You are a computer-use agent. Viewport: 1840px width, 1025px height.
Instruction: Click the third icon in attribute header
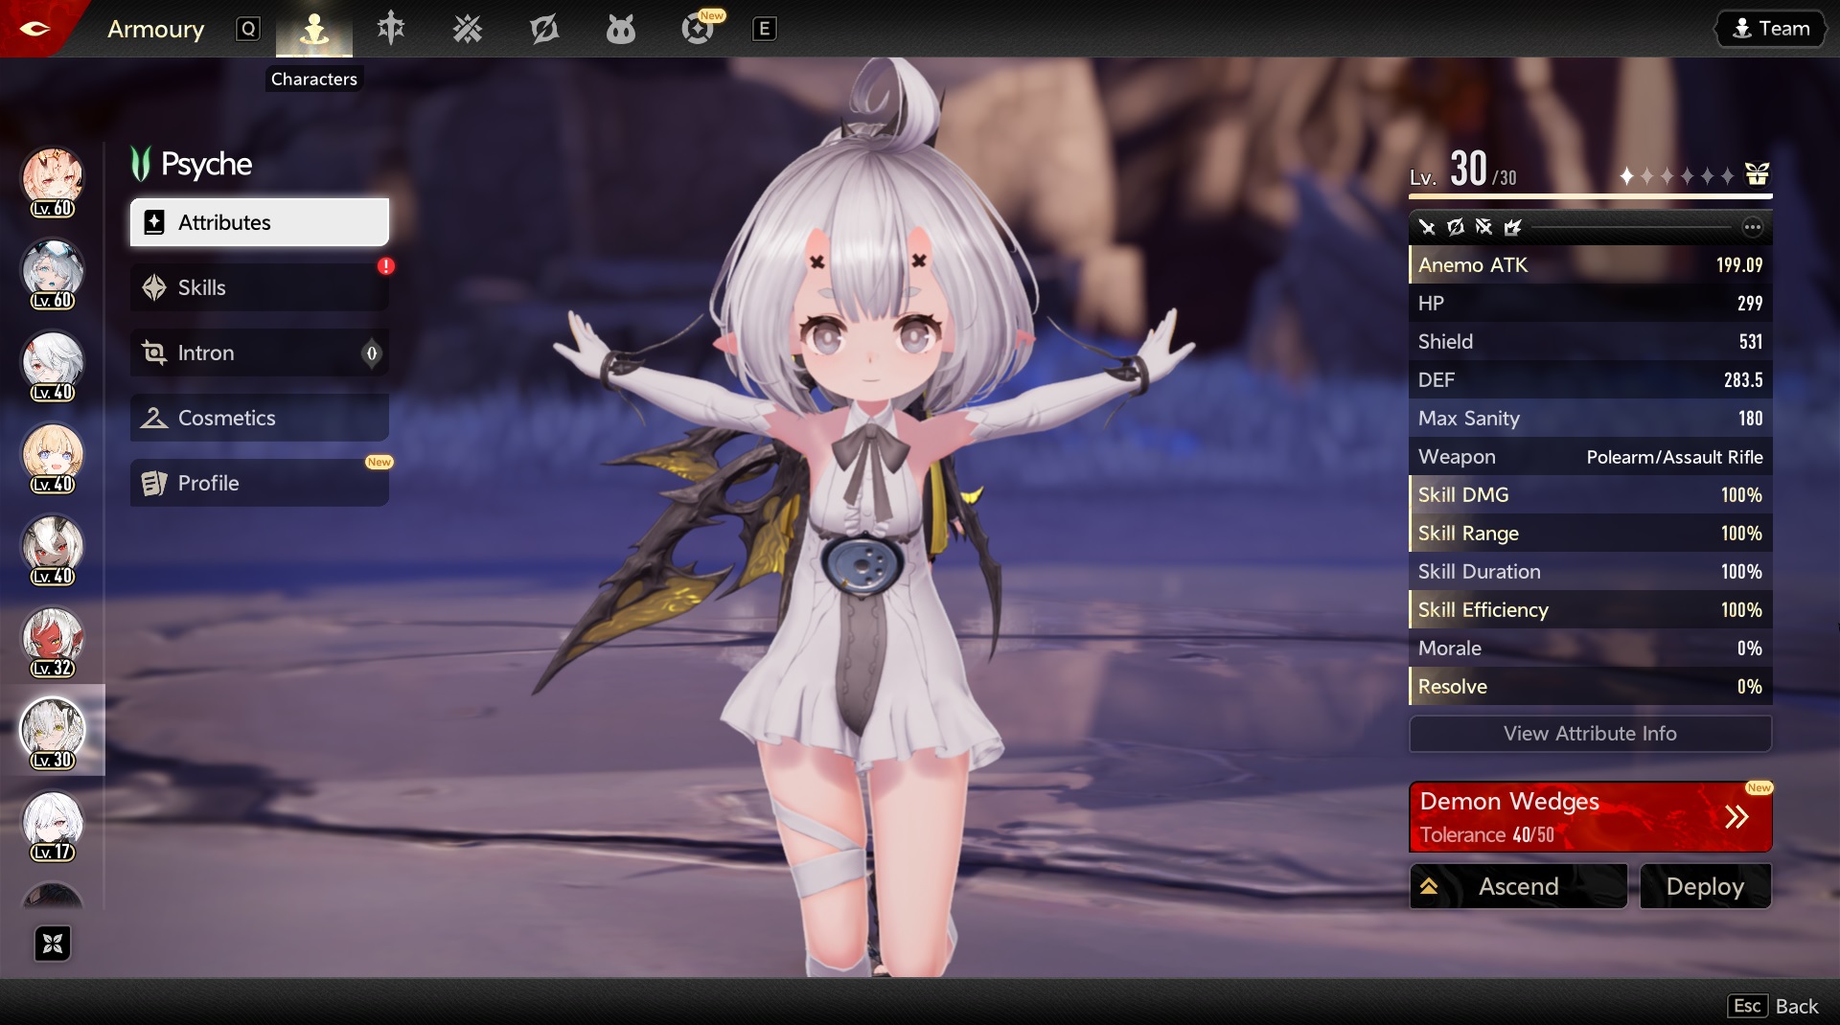[x=1483, y=227]
